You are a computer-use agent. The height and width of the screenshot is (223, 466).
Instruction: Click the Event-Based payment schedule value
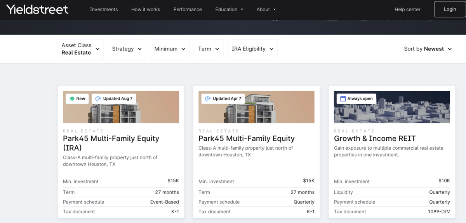(165, 202)
